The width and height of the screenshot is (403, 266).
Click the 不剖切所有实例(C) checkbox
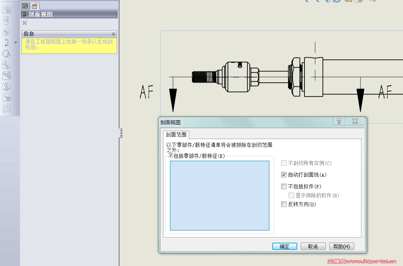[x=284, y=163]
